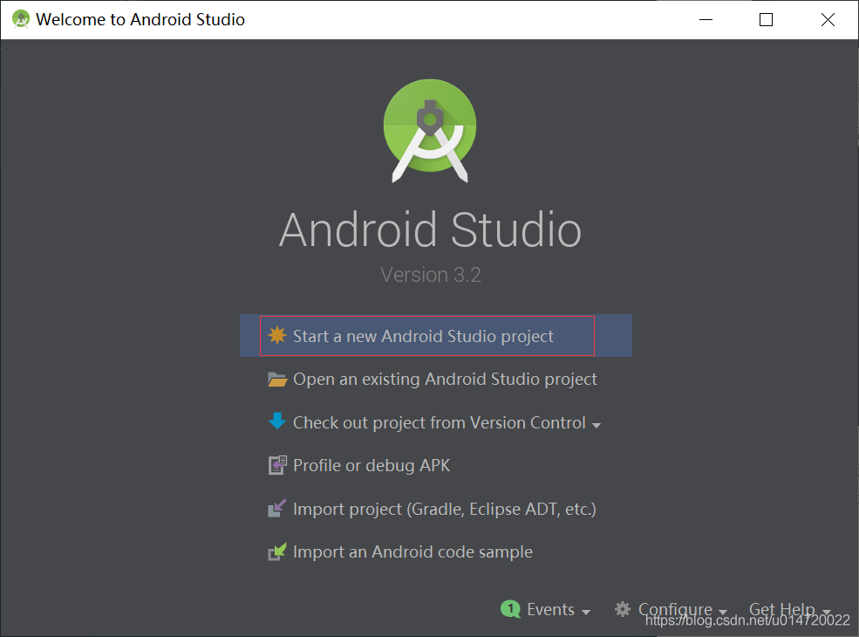Check out project from Version Control

point(440,422)
